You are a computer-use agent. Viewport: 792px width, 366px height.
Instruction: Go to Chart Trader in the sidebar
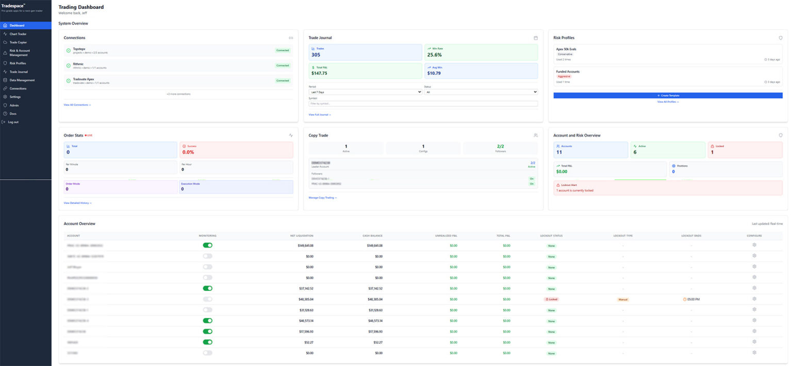coord(18,34)
